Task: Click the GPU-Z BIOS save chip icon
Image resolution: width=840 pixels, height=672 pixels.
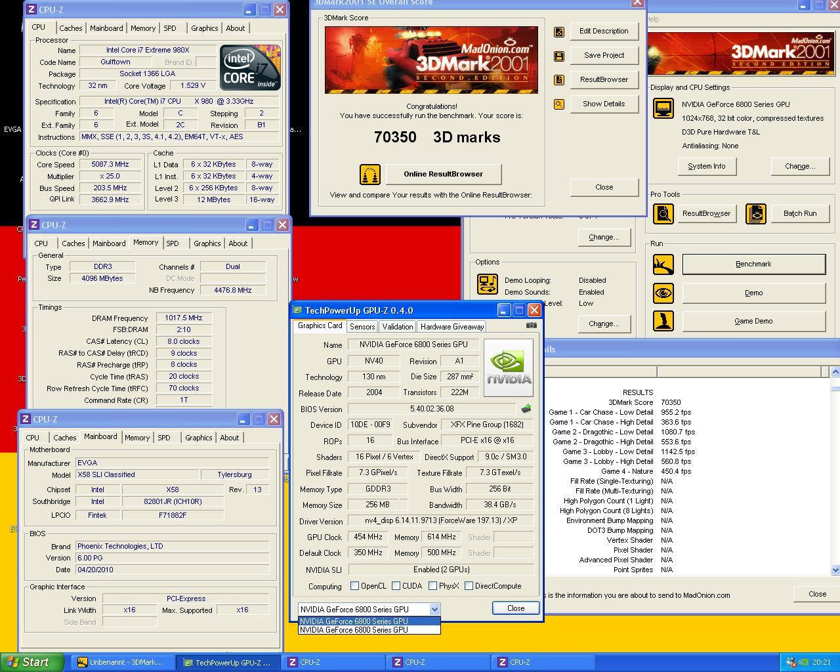Action: tap(526, 408)
